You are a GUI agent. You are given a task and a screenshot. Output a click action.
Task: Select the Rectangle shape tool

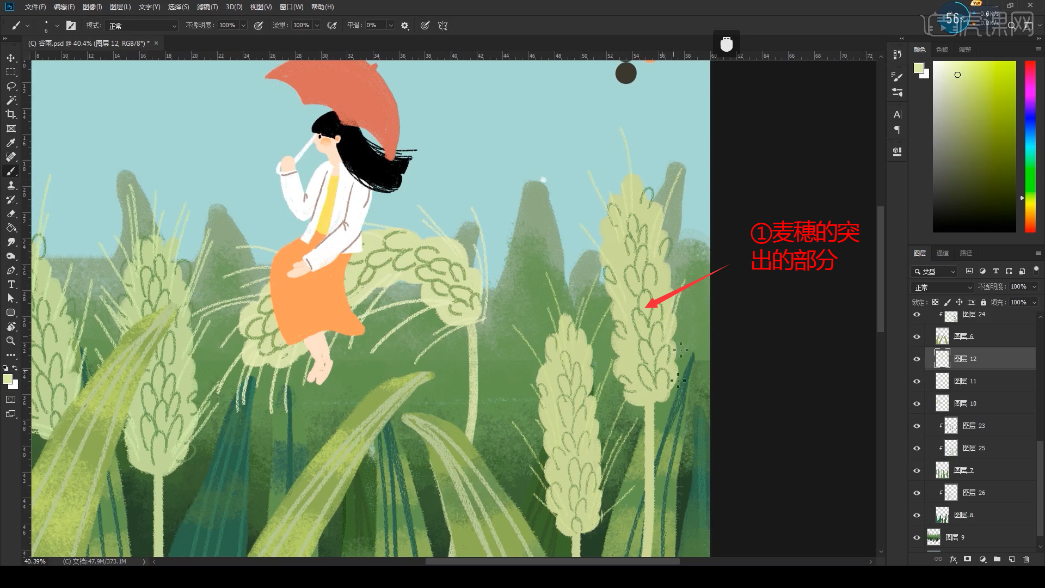coord(11,313)
